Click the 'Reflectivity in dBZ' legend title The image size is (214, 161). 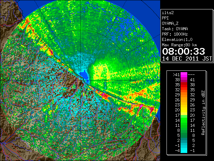(203, 113)
